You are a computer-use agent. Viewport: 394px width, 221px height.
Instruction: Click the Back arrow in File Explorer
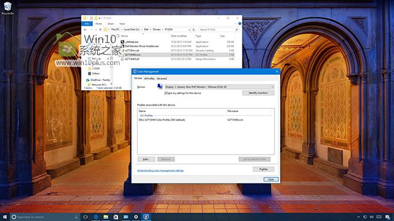click(x=85, y=29)
